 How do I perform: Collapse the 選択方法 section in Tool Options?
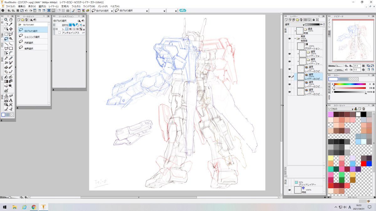click(x=54, y=25)
